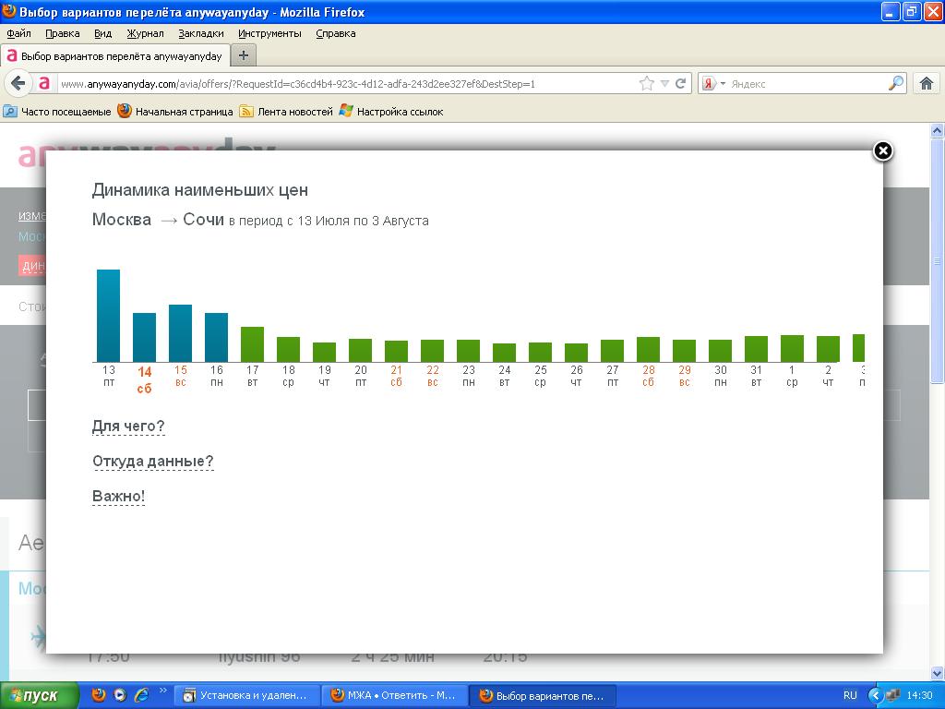Open the Firefox home page icon

point(927,83)
